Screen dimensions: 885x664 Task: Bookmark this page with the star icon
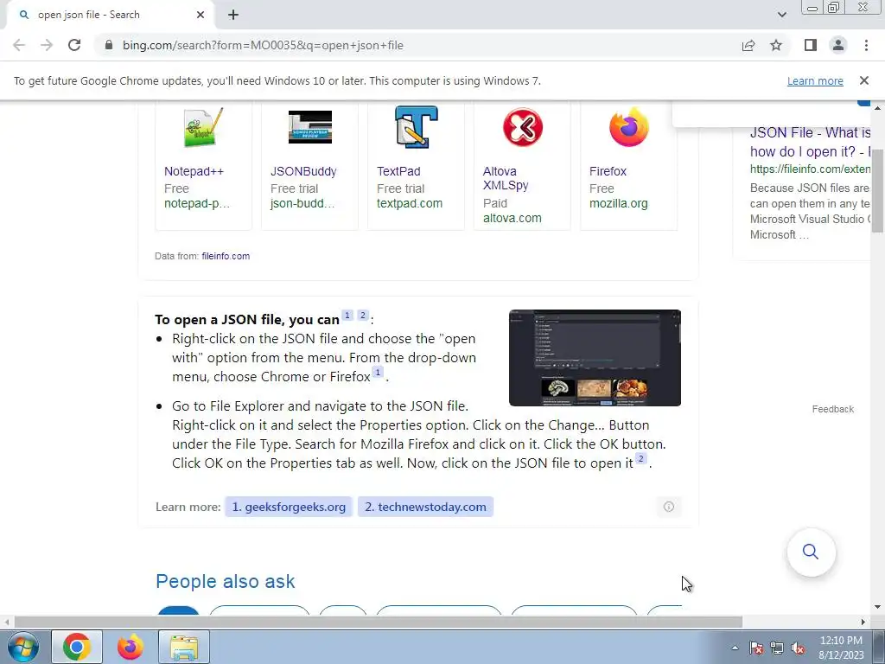[776, 45]
